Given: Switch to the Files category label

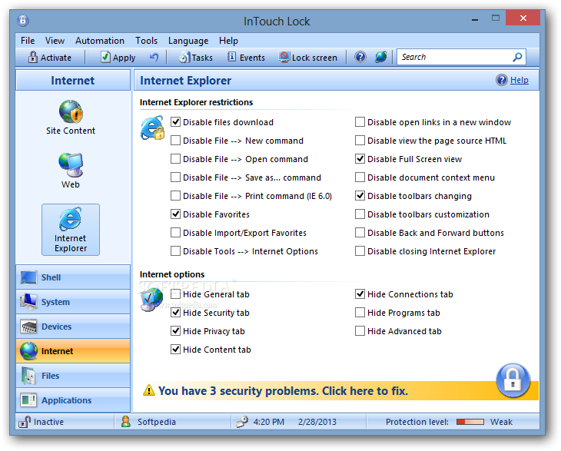Looking at the screenshot, I should pyautogui.click(x=51, y=376).
